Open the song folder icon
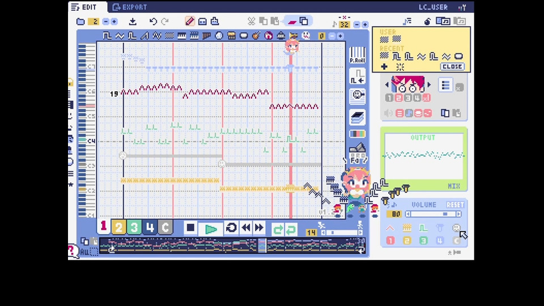Image resolution: width=544 pixels, height=306 pixels. (x=80, y=22)
